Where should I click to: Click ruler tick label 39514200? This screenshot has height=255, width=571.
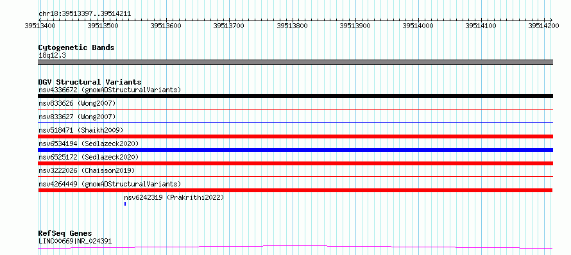[544, 26]
